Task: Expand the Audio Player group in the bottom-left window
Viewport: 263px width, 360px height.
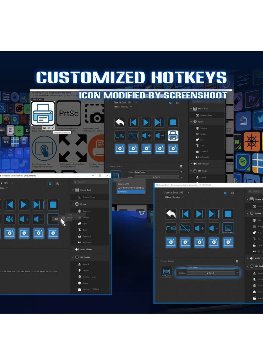Action: (x=73, y=249)
